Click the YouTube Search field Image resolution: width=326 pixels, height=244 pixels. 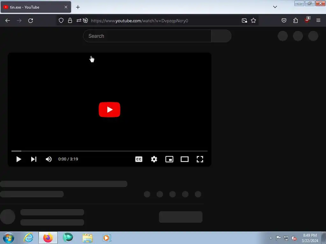pos(147,36)
